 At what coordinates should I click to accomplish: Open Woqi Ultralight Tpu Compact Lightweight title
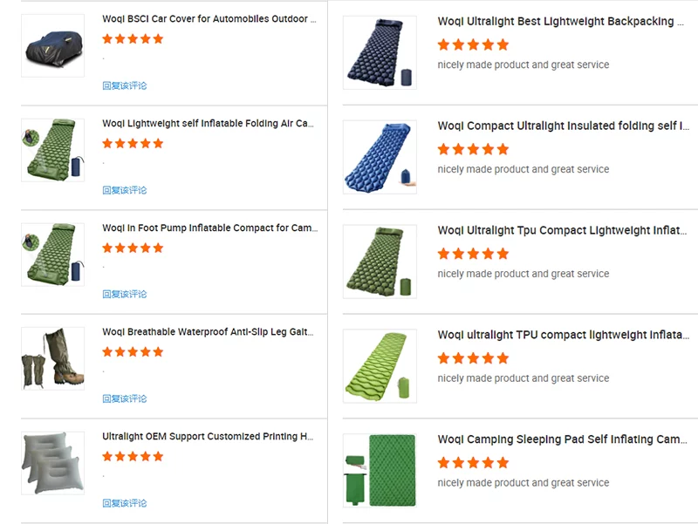(x=562, y=230)
